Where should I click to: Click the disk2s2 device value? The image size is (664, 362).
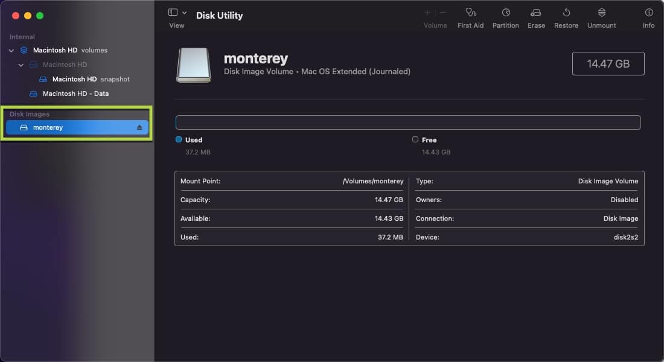pyautogui.click(x=626, y=237)
